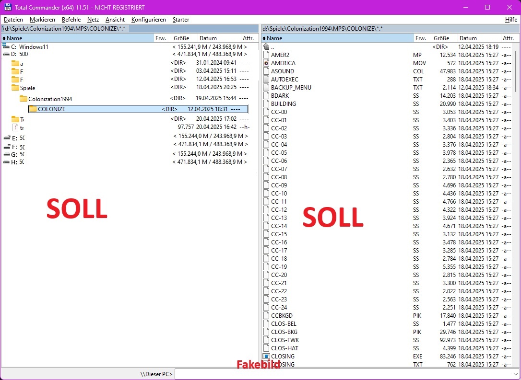This screenshot has height=380, width=521.
Task: Select the F: drive icon
Action: pyautogui.click(x=7, y=146)
